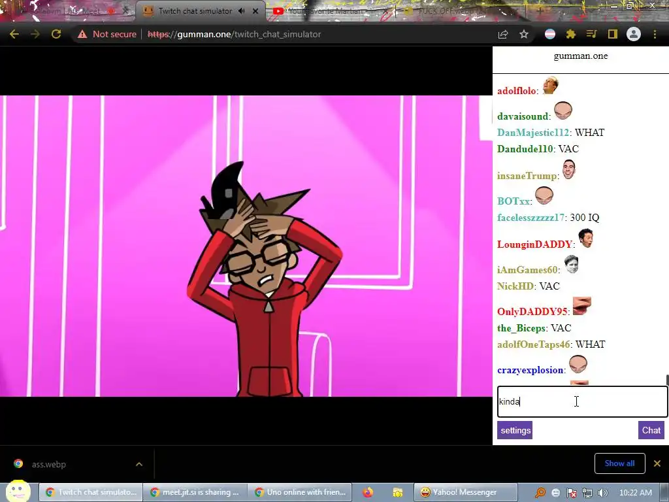Open the chat settings button
The width and height of the screenshot is (669, 502).
point(515,430)
